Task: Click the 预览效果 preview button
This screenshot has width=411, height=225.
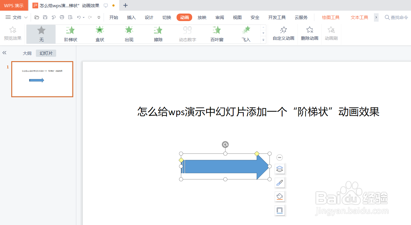Action: pos(13,34)
